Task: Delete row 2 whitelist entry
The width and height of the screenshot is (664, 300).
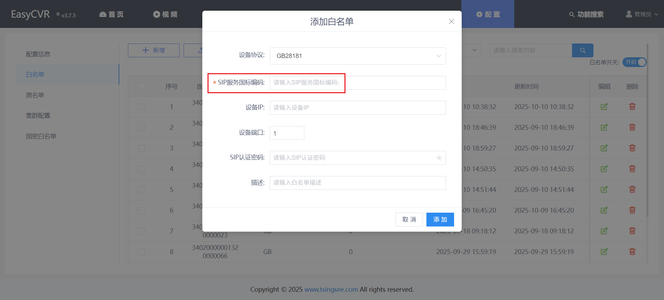Action: tap(632, 127)
